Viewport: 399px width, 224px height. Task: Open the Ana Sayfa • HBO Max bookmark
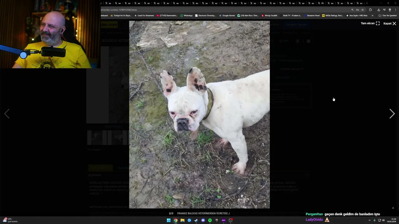tap(357, 15)
